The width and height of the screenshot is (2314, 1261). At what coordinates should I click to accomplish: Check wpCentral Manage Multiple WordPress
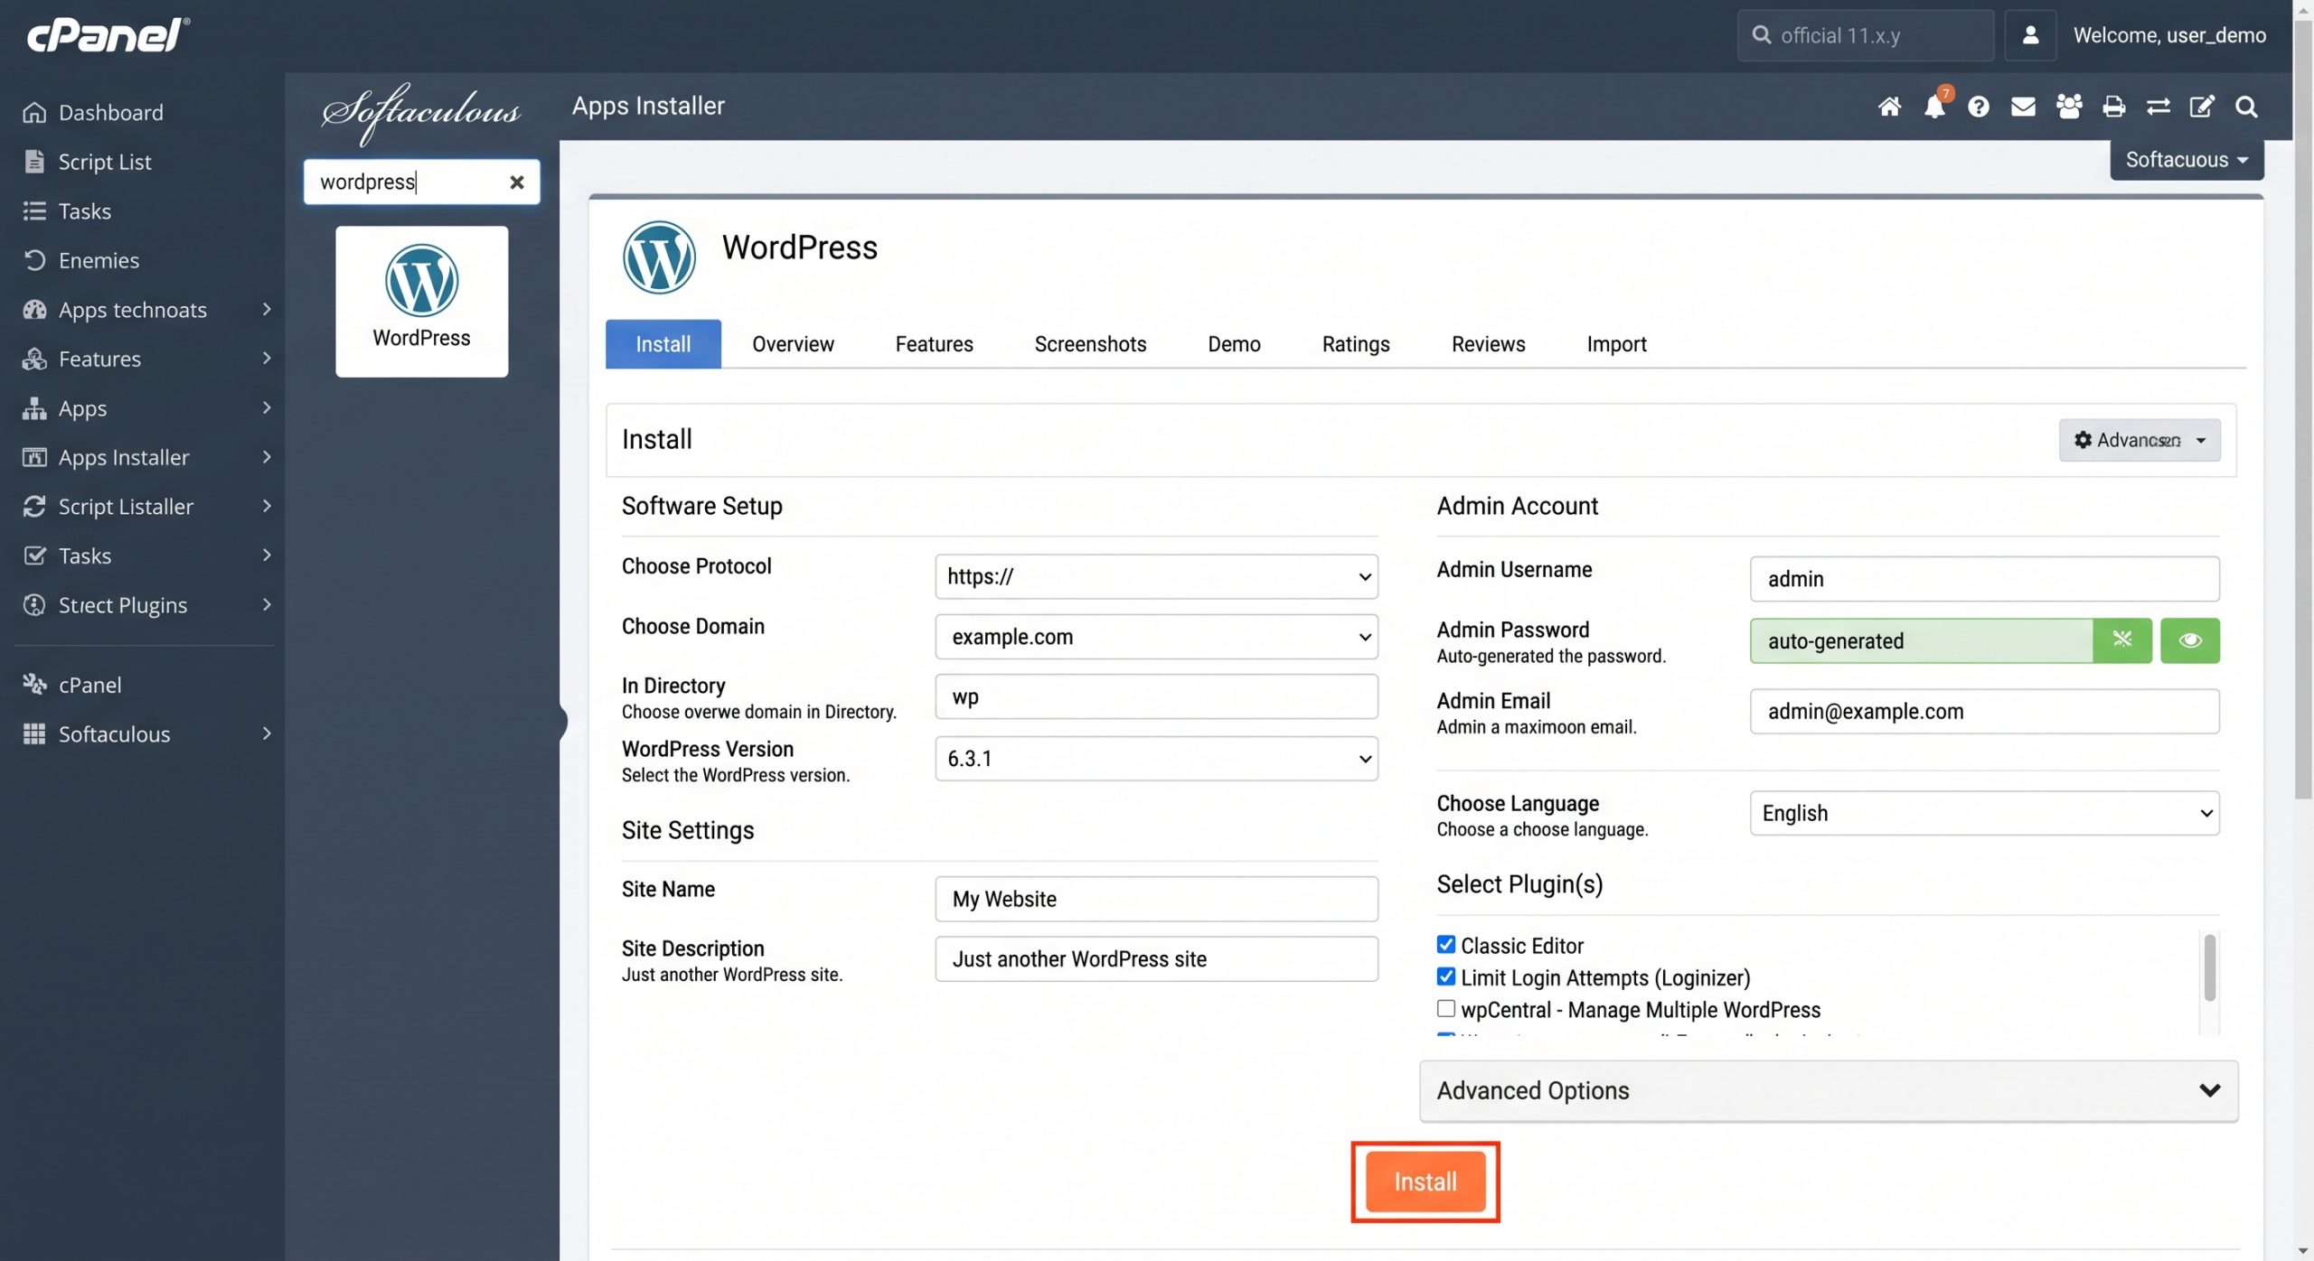point(1445,1009)
